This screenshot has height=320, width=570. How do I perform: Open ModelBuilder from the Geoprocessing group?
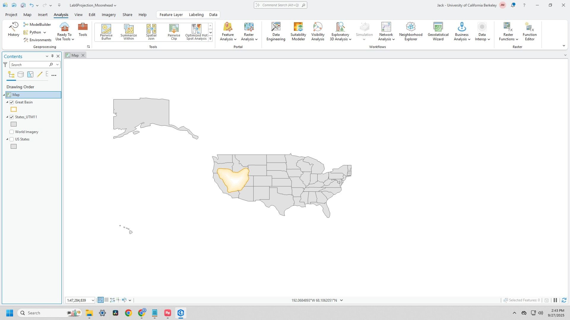click(x=37, y=25)
